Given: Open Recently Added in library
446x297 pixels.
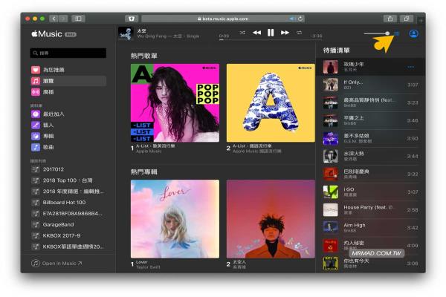Looking at the screenshot, I should 68,114.
